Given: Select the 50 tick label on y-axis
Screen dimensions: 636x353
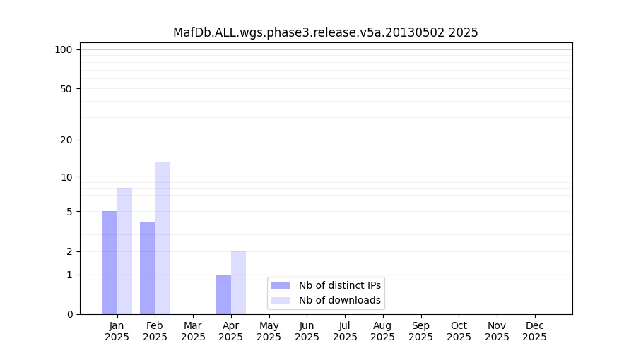Looking at the screenshot, I should pos(66,89).
